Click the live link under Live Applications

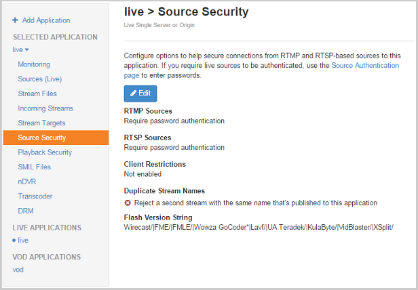click(x=24, y=241)
